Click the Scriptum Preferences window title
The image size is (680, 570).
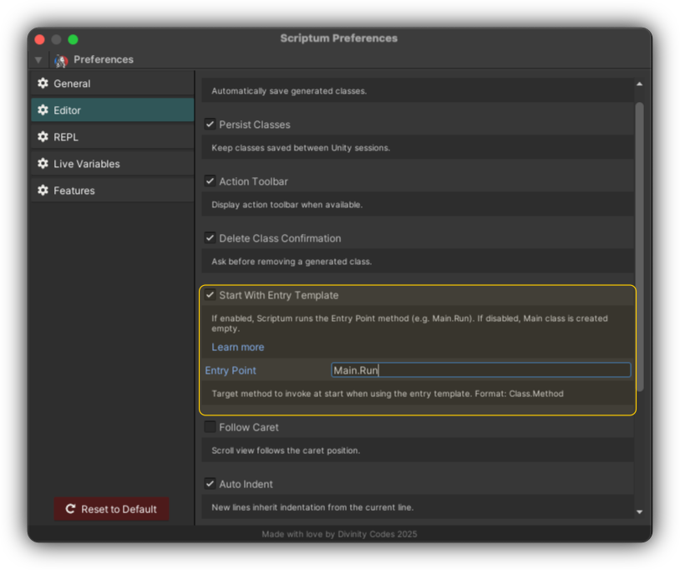click(338, 38)
